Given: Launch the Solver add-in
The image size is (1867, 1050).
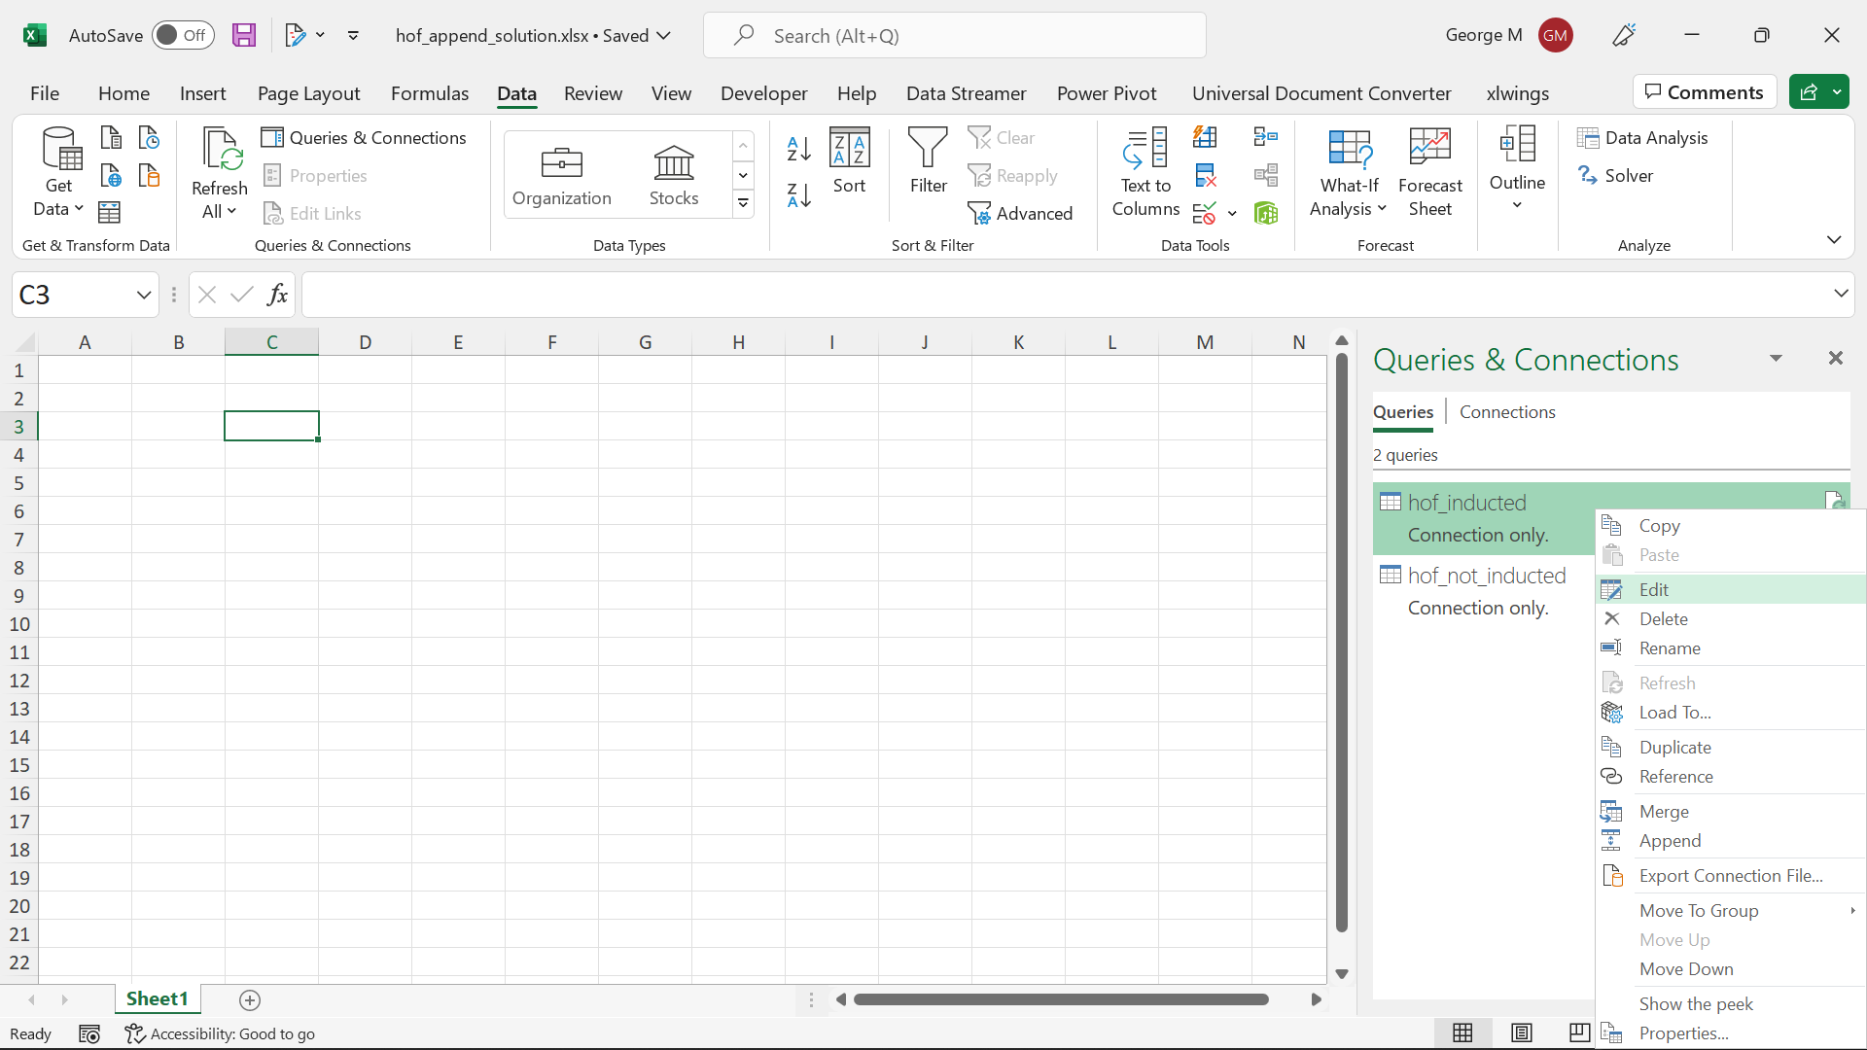Looking at the screenshot, I should [x=1618, y=175].
